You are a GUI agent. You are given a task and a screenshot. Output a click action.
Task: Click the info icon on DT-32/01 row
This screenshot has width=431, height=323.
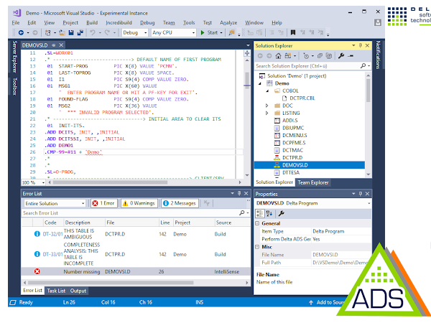point(37,234)
